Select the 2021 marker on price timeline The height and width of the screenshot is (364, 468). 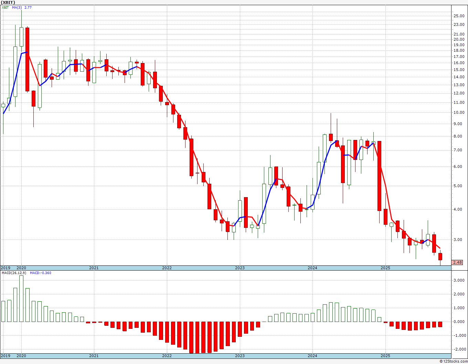click(94, 268)
